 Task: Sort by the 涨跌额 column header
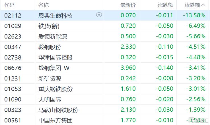click(x=166, y=5)
